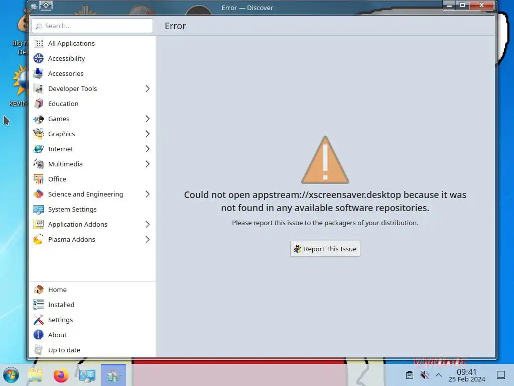This screenshot has height=386, width=514.
Task: Click the Education books icon
Action: 38,104
